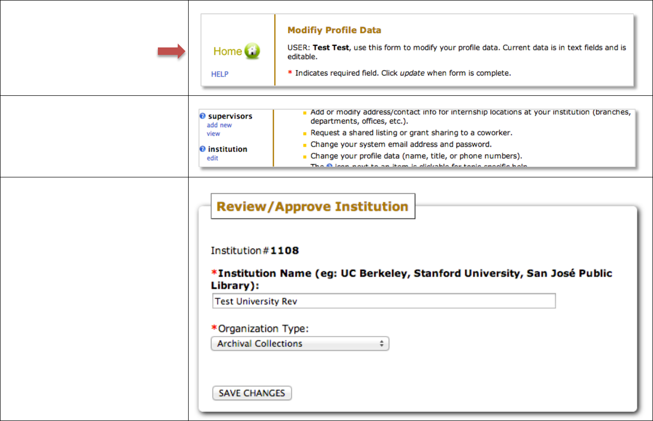Screen dimensions: 653x421
Task: Click the italic word 'update'
Action: point(412,73)
